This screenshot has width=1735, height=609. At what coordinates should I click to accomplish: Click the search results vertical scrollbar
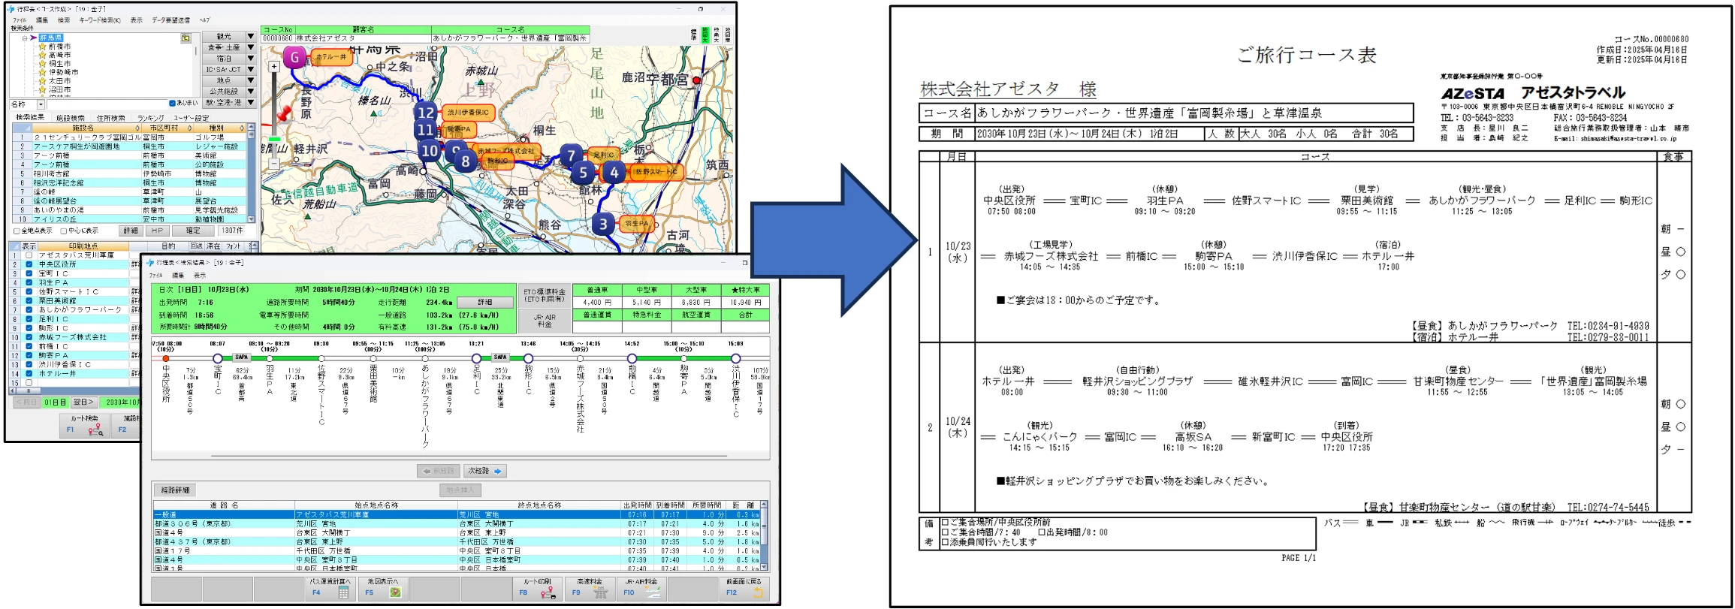point(252,173)
